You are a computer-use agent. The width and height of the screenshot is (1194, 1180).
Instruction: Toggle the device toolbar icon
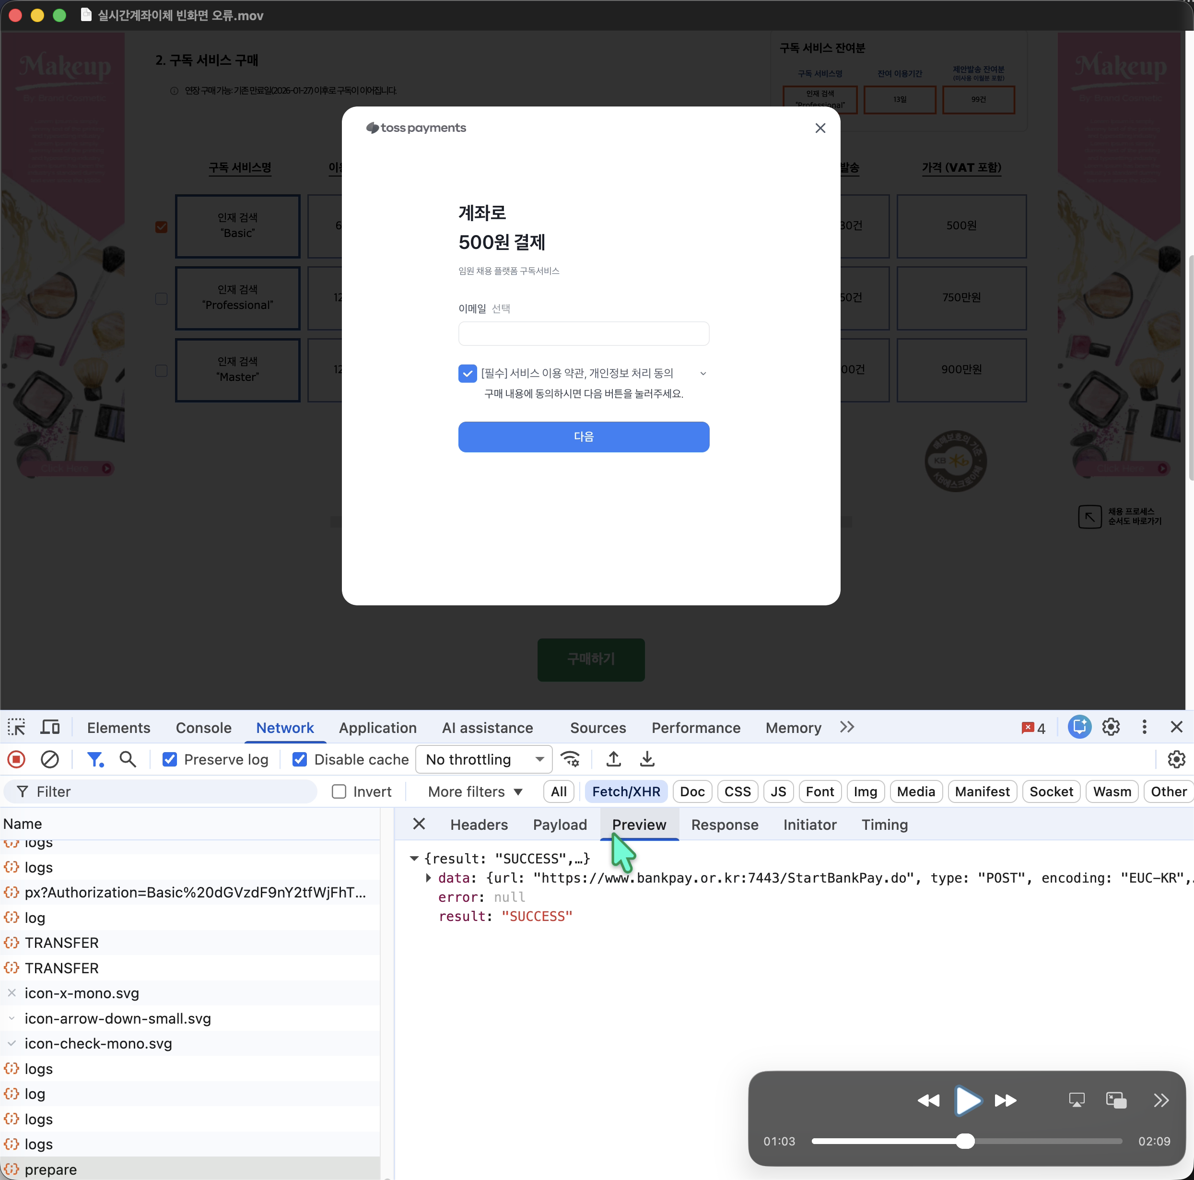[x=50, y=728]
